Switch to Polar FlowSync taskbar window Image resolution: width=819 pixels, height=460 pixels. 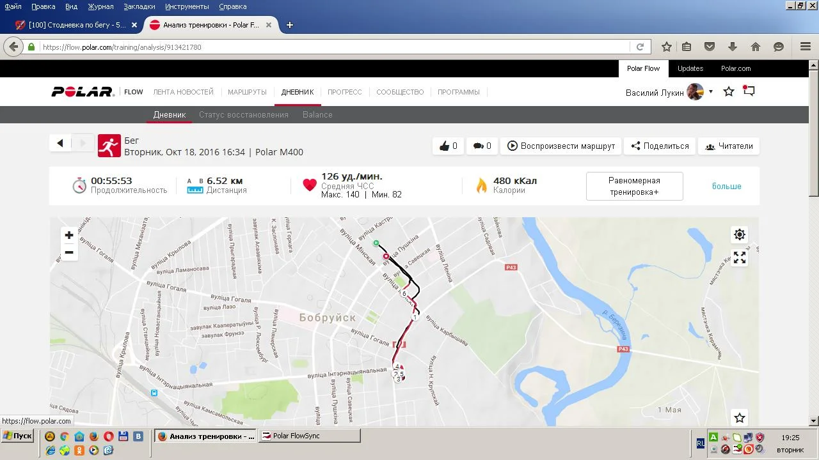tap(309, 436)
